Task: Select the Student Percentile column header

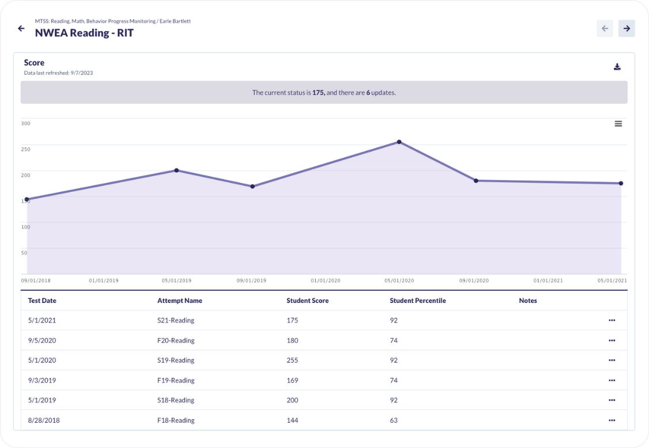Action: (x=418, y=301)
